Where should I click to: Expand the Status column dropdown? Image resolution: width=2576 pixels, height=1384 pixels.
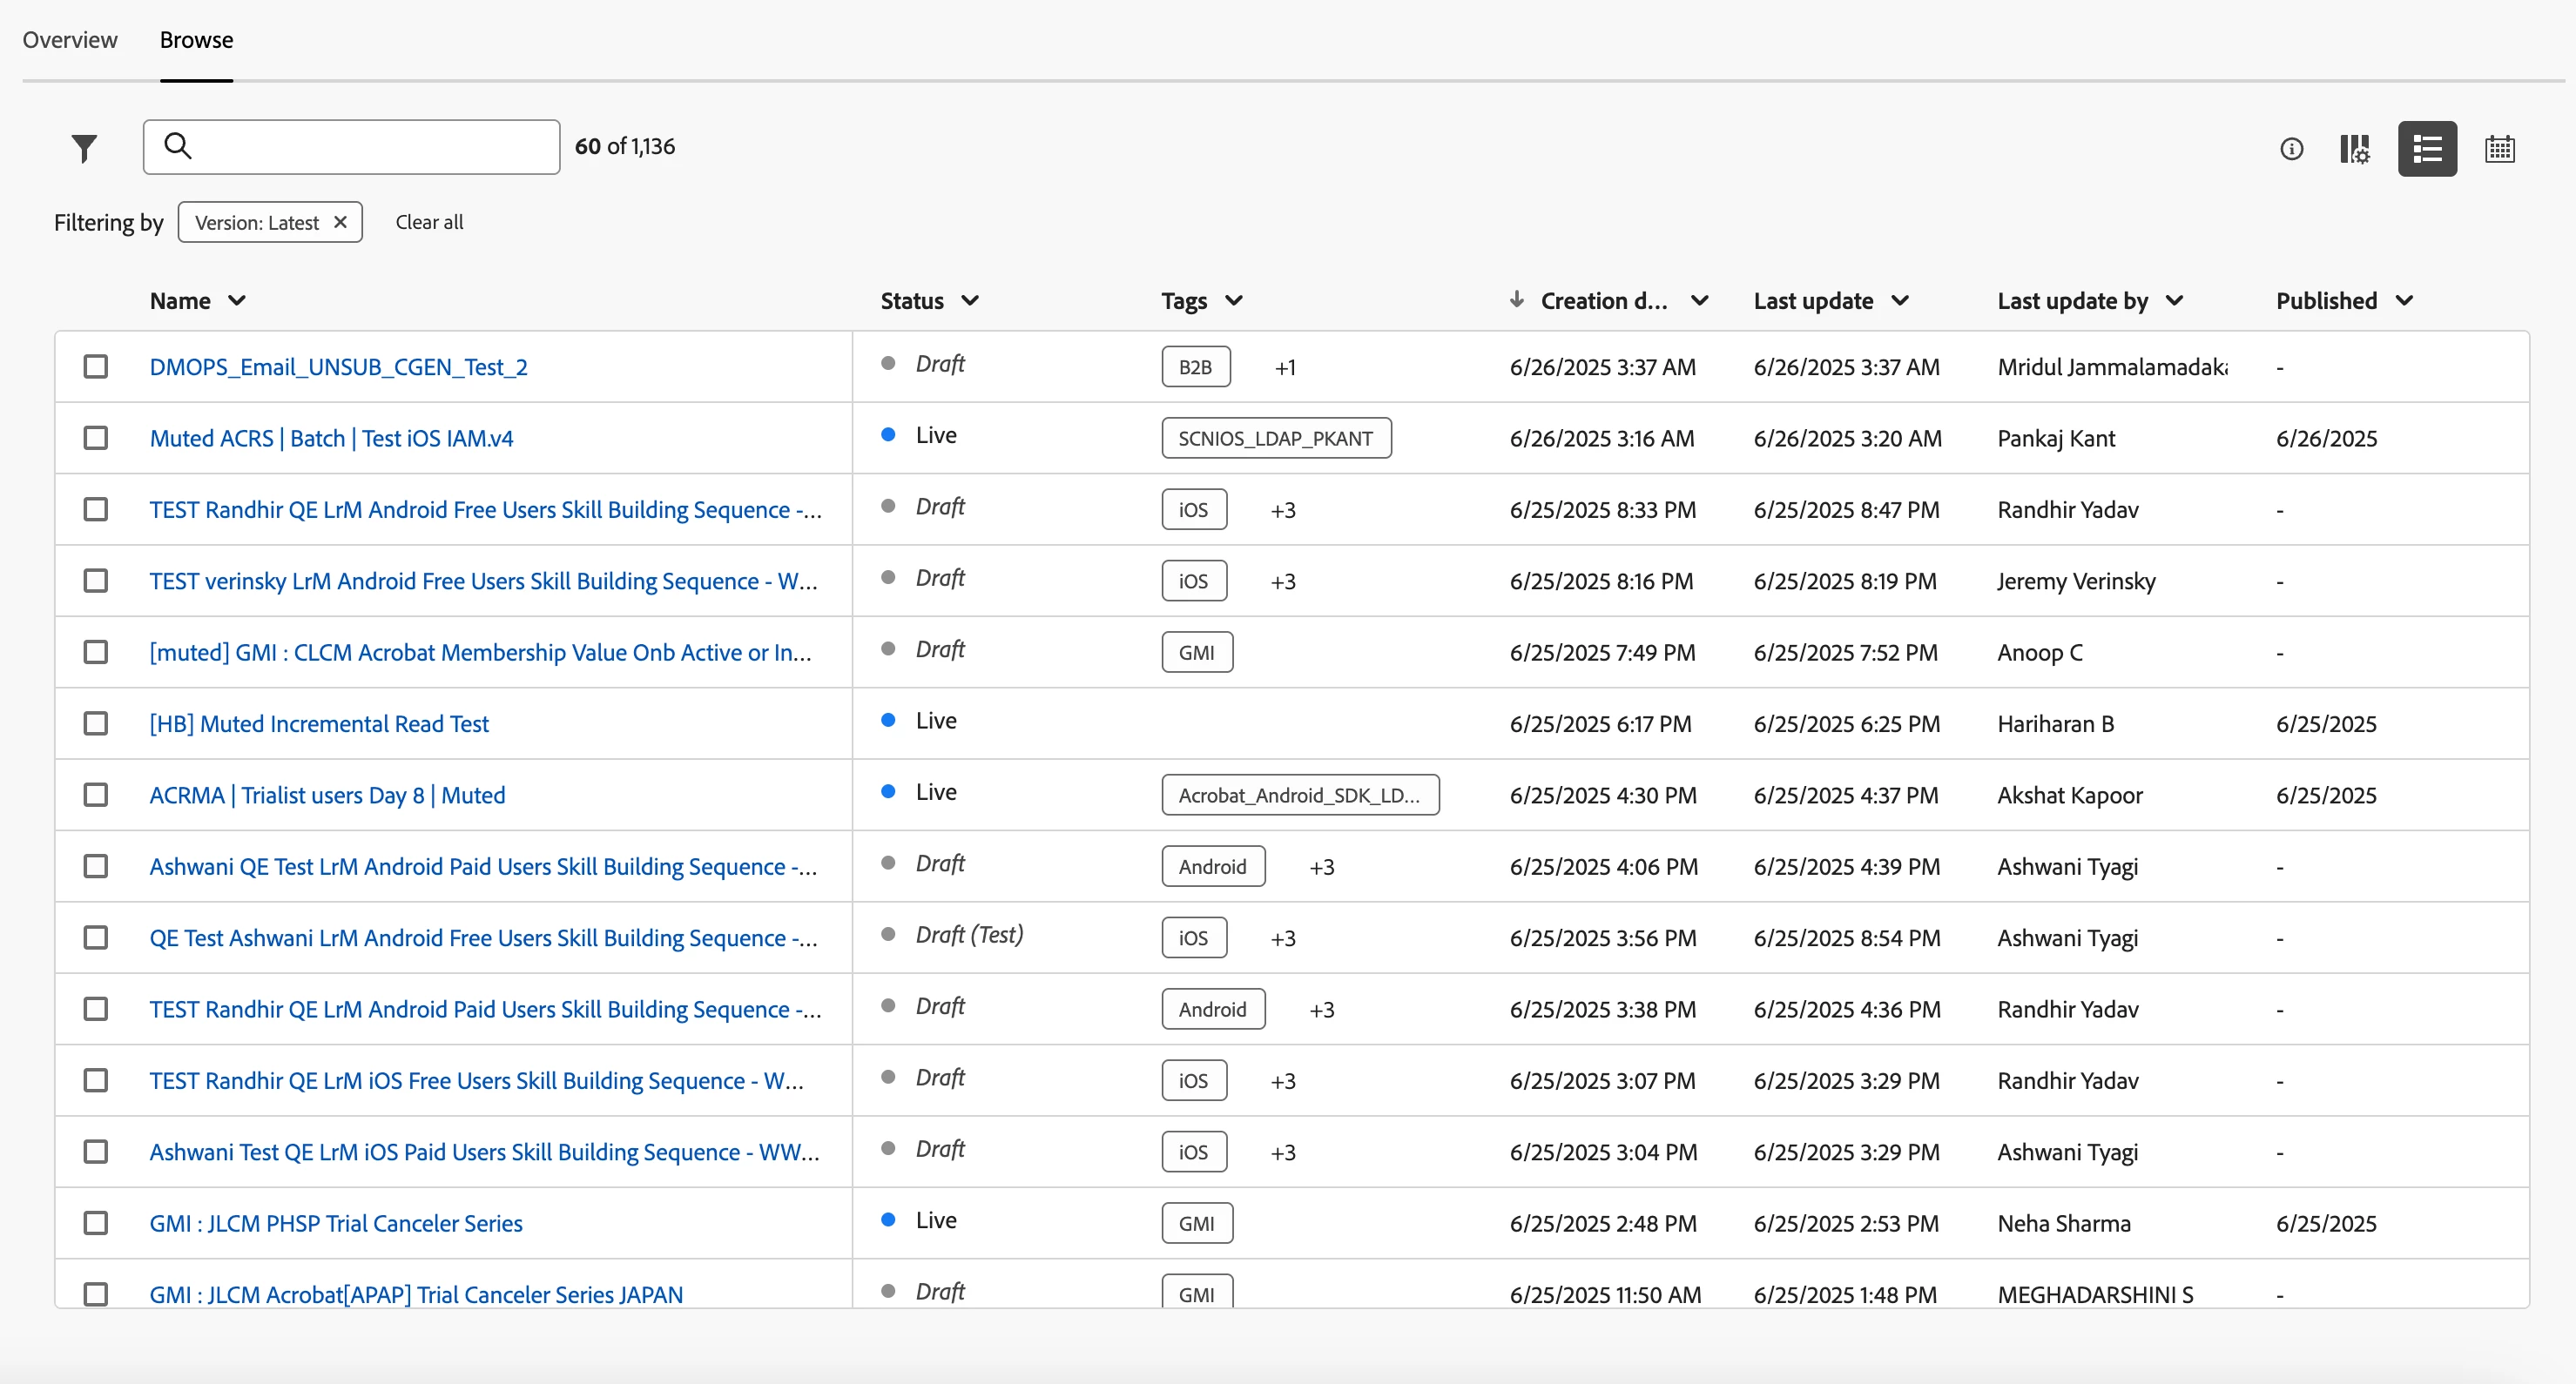pos(970,301)
